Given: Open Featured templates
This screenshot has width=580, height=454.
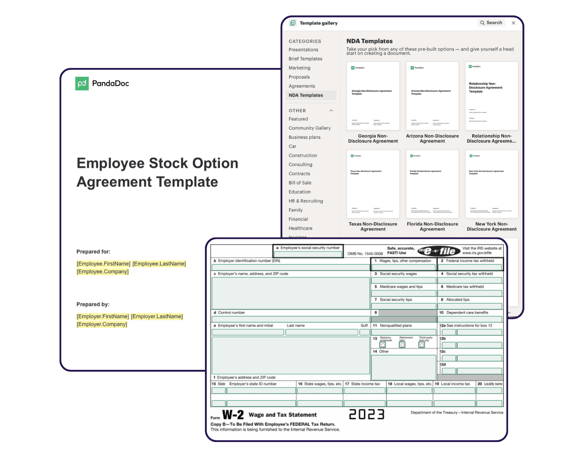Looking at the screenshot, I should pyautogui.click(x=298, y=119).
